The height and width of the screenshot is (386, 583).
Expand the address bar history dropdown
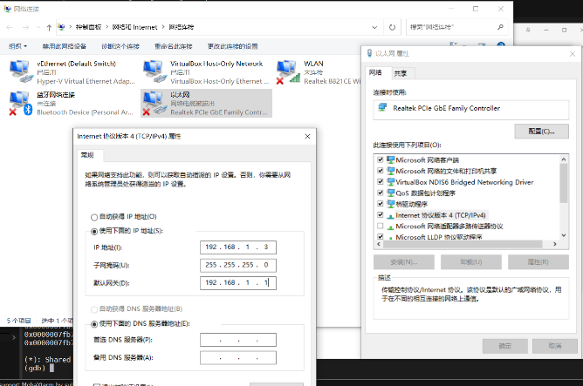374,27
